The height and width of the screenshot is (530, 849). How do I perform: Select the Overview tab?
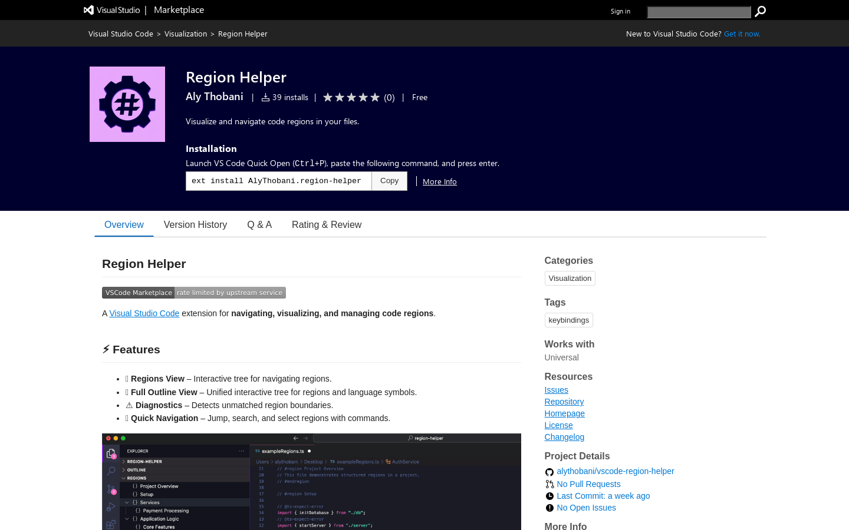pyautogui.click(x=124, y=224)
